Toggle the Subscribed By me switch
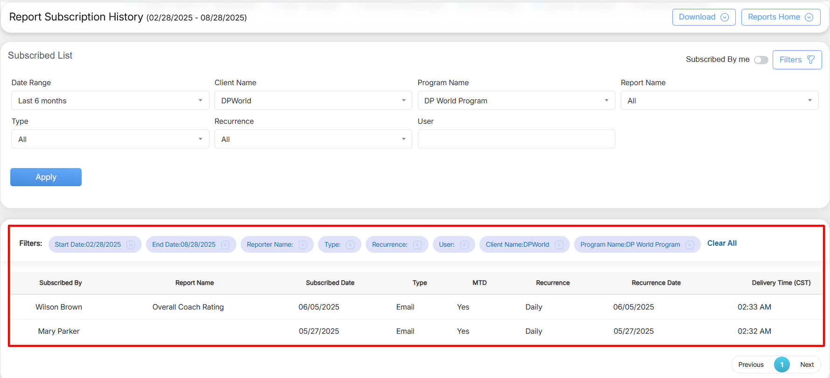 click(x=761, y=60)
